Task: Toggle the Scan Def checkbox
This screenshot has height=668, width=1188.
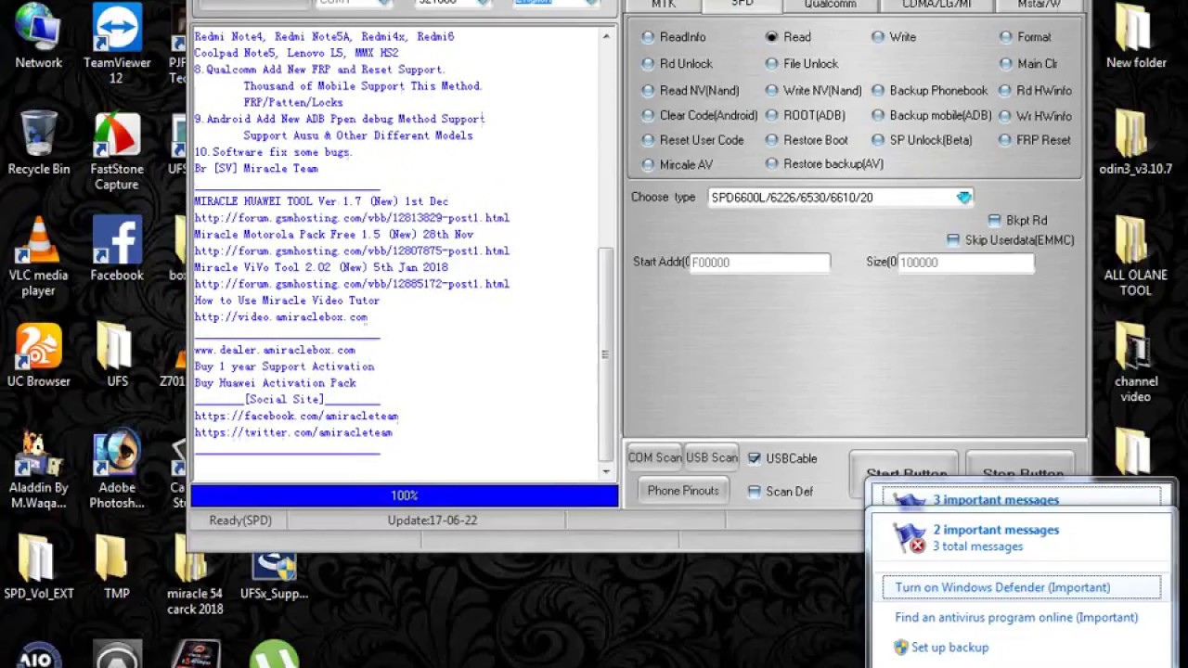Action: tap(755, 491)
